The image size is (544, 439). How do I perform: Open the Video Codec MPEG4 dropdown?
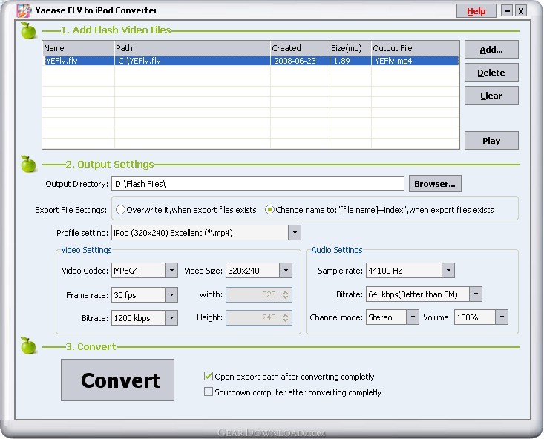171,271
